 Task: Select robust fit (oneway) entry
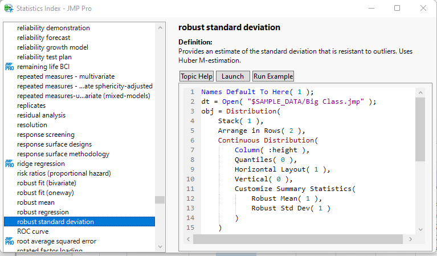pyautogui.click(x=46, y=193)
